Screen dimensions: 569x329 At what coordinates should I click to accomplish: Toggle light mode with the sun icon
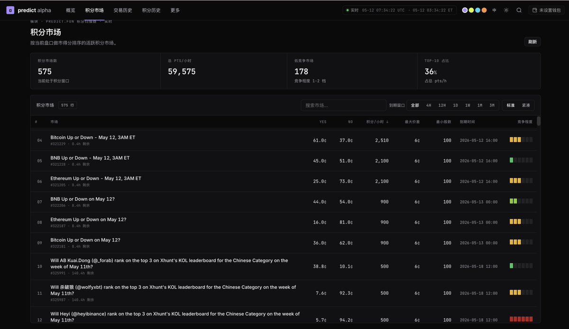[506, 10]
